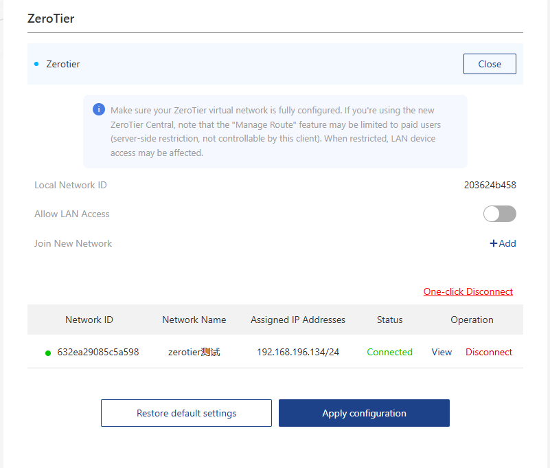Click the Join New Network label

pos(73,243)
